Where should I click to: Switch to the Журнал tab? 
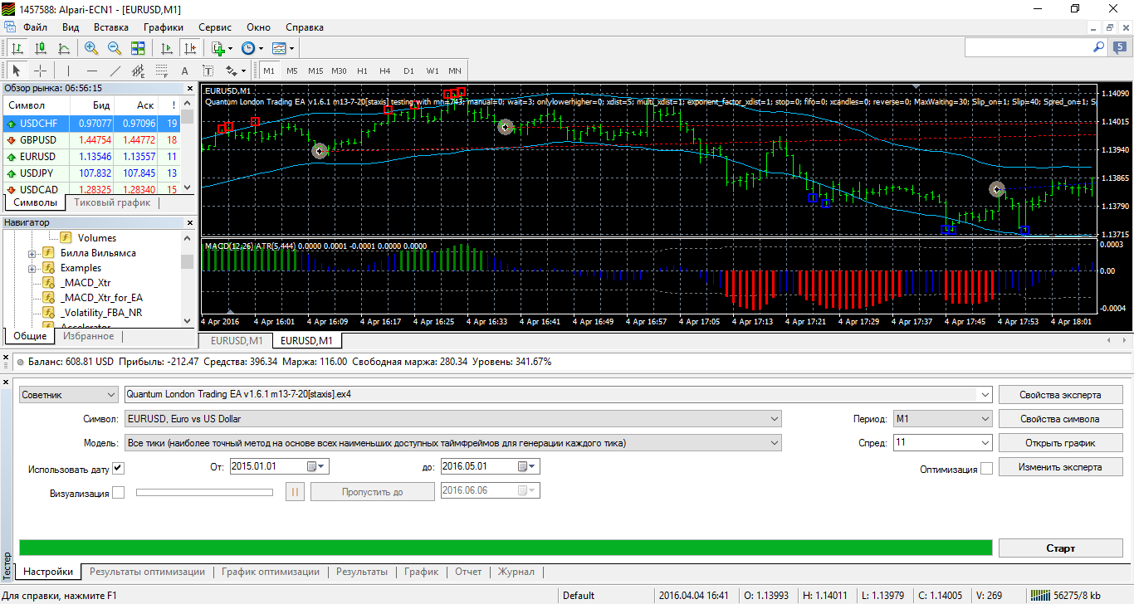point(516,572)
